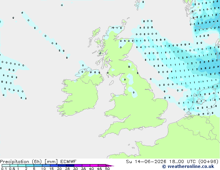
Task: Click the legend value '30'
Action: point(75,169)
